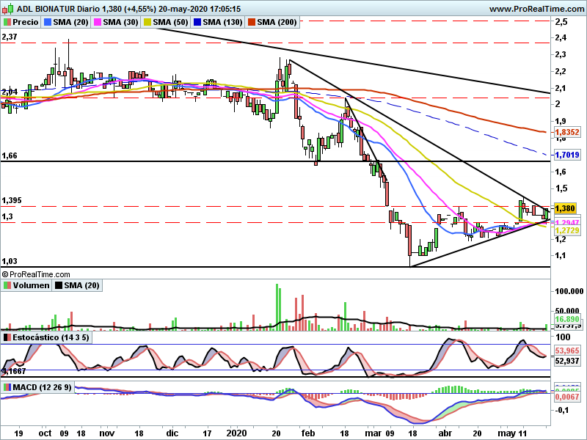Click the 2,04 level label
The width and height of the screenshot is (587, 440).
point(10,92)
